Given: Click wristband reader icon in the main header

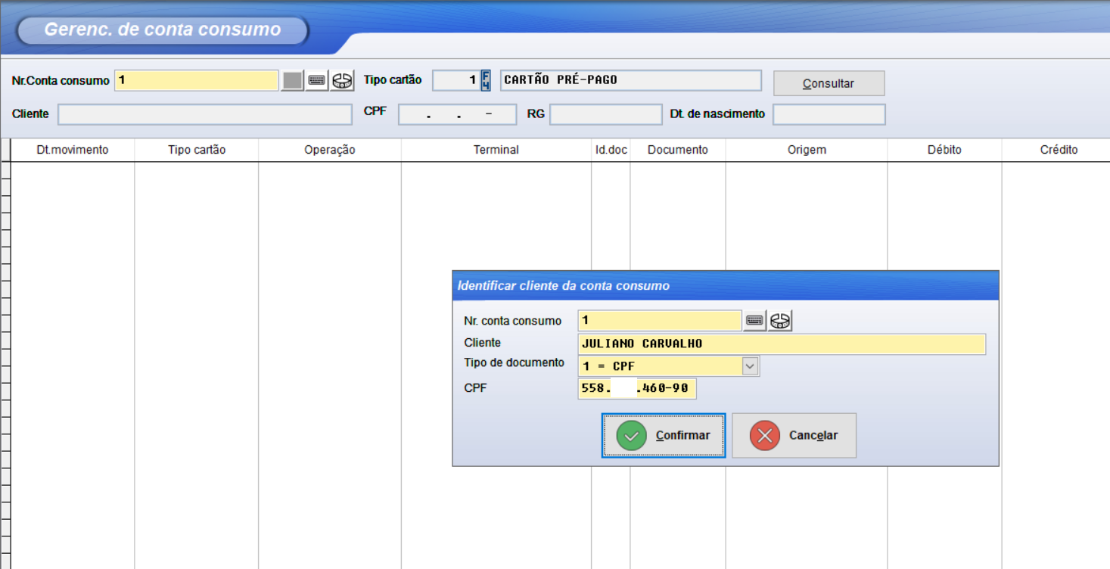Looking at the screenshot, I should coord(343,80).
